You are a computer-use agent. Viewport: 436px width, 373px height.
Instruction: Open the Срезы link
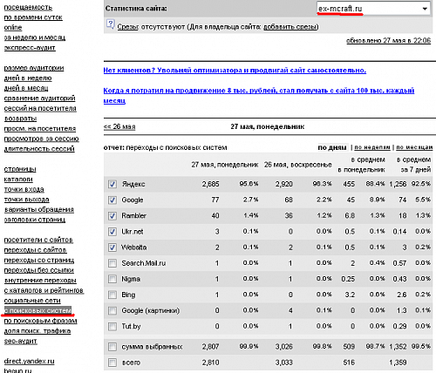point(128,27)
